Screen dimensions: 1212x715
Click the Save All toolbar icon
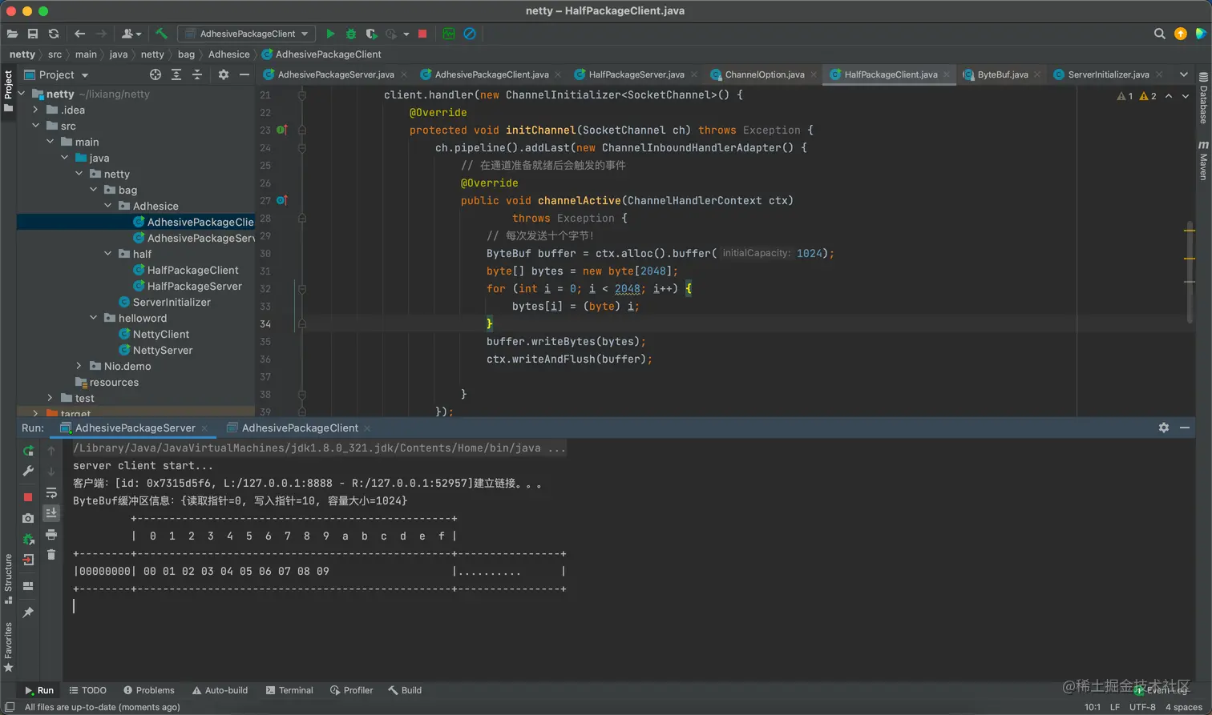click(x=33, y=34)
